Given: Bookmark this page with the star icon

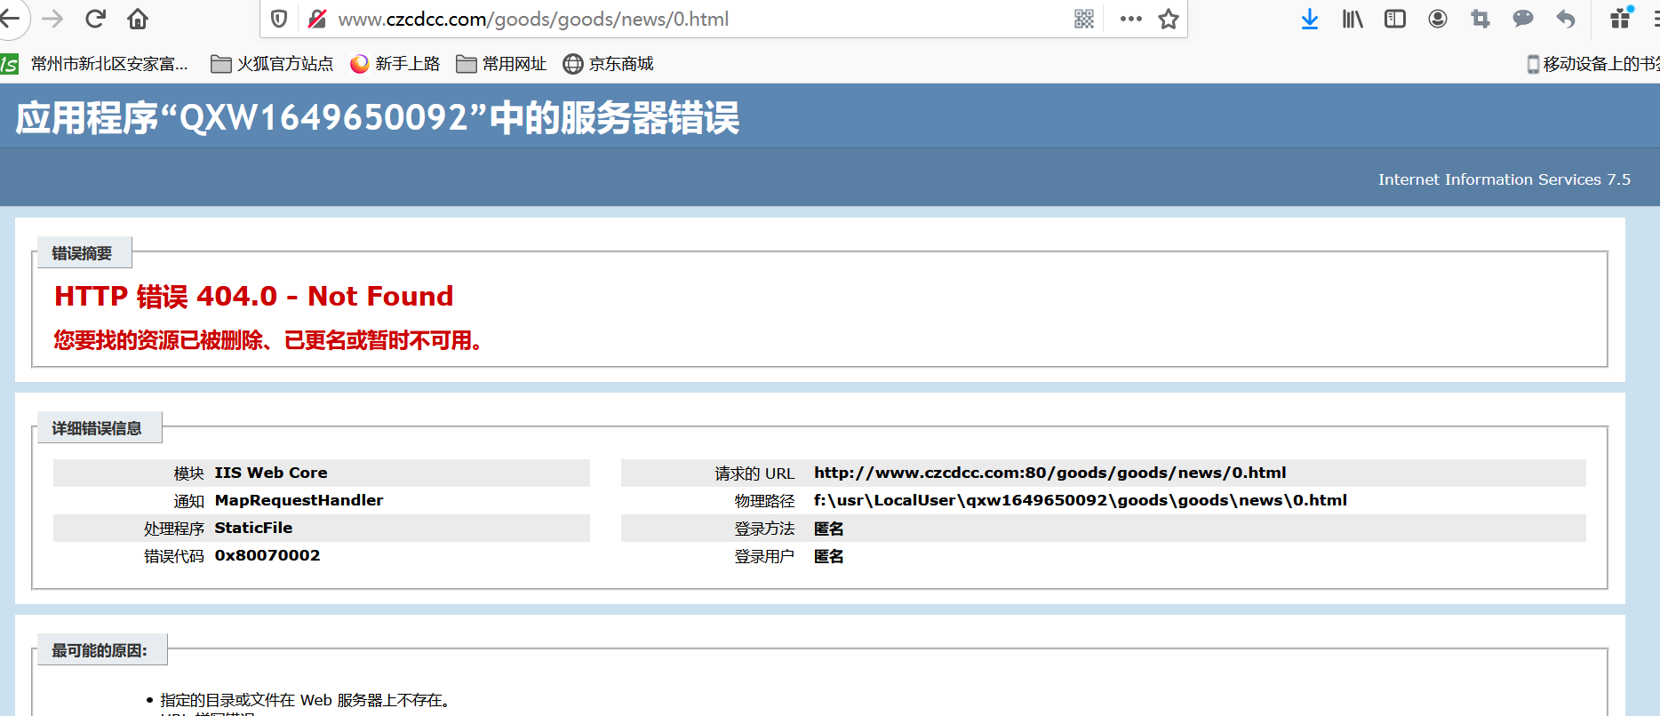Looking at the screenshot, I should point(1169,19).
